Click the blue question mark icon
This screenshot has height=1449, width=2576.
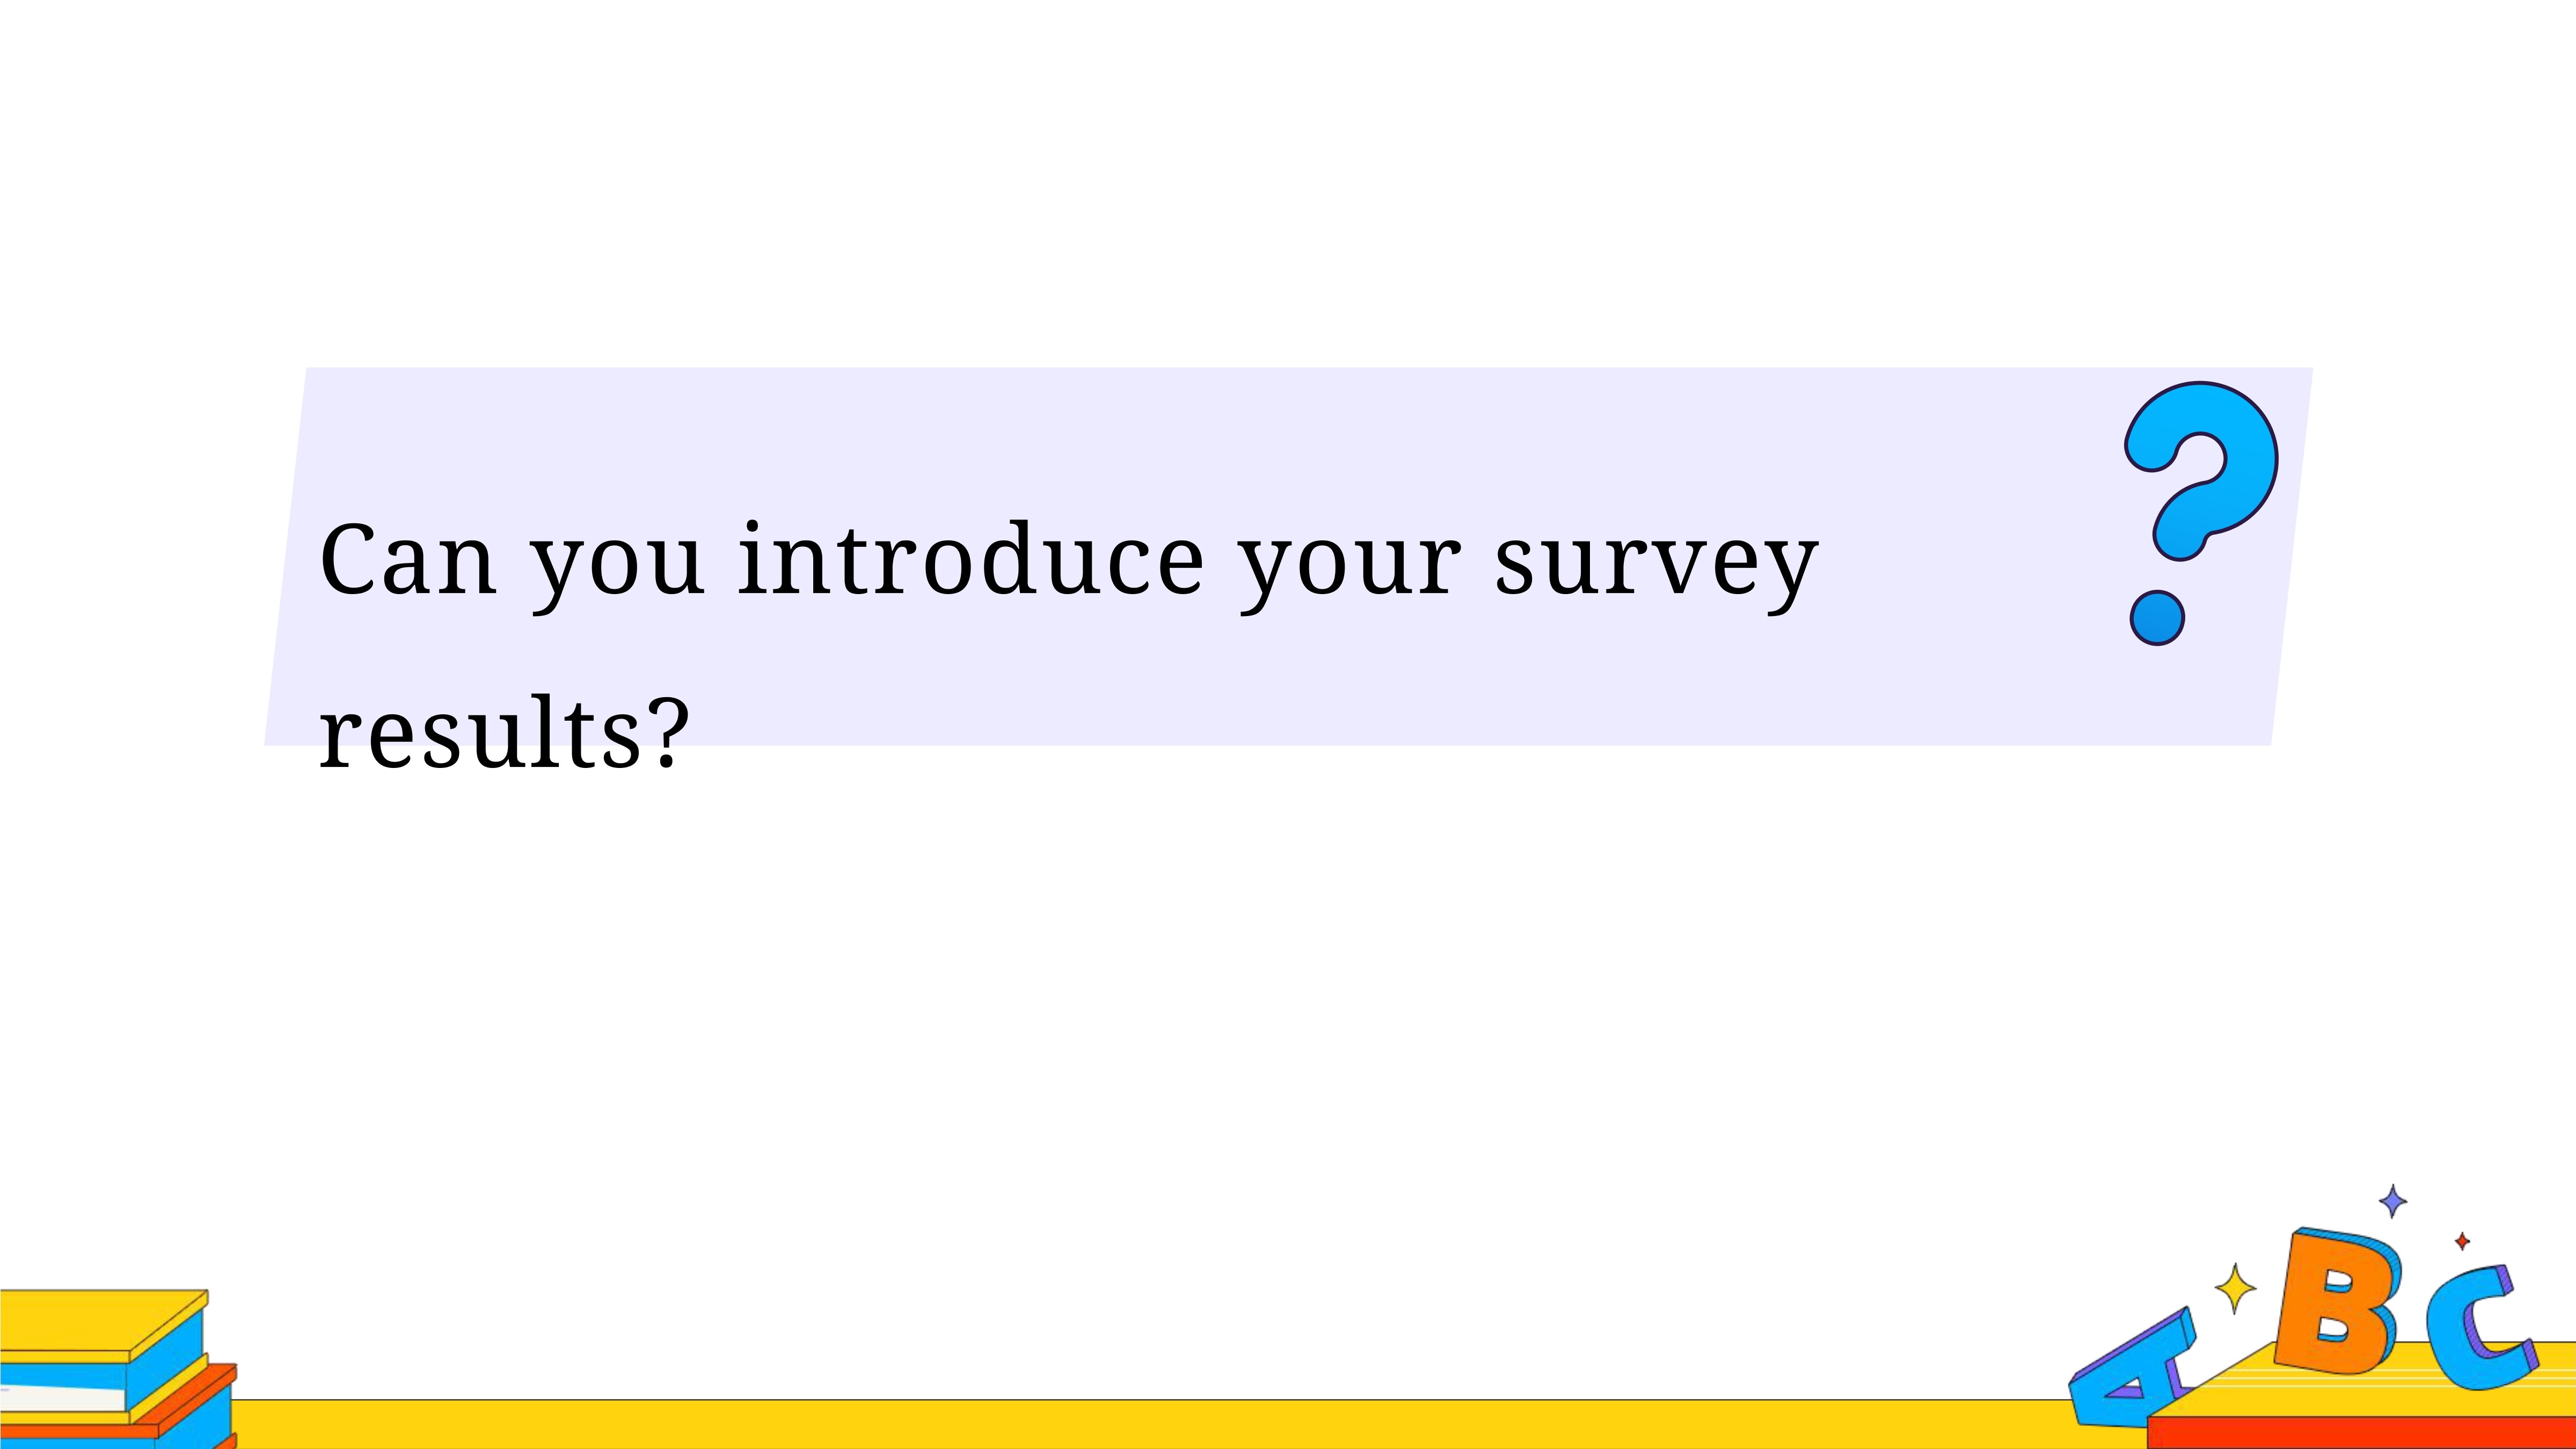(2200, 513)
